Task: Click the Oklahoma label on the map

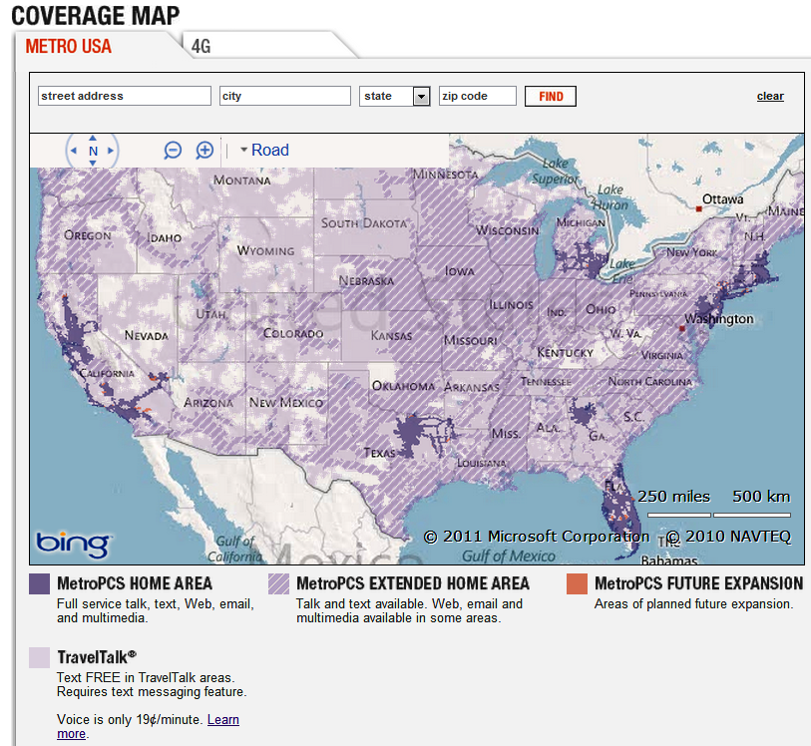Action: point(403,386)
